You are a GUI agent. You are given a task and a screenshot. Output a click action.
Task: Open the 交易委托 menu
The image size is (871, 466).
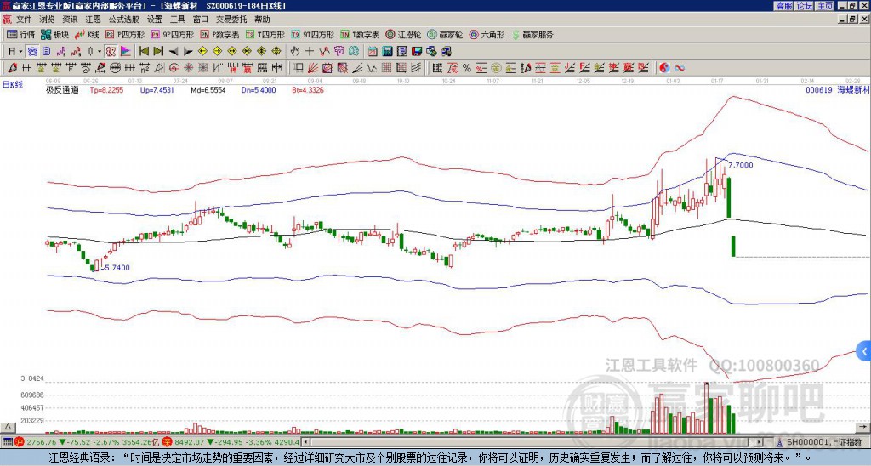click(x=231, y=20)
